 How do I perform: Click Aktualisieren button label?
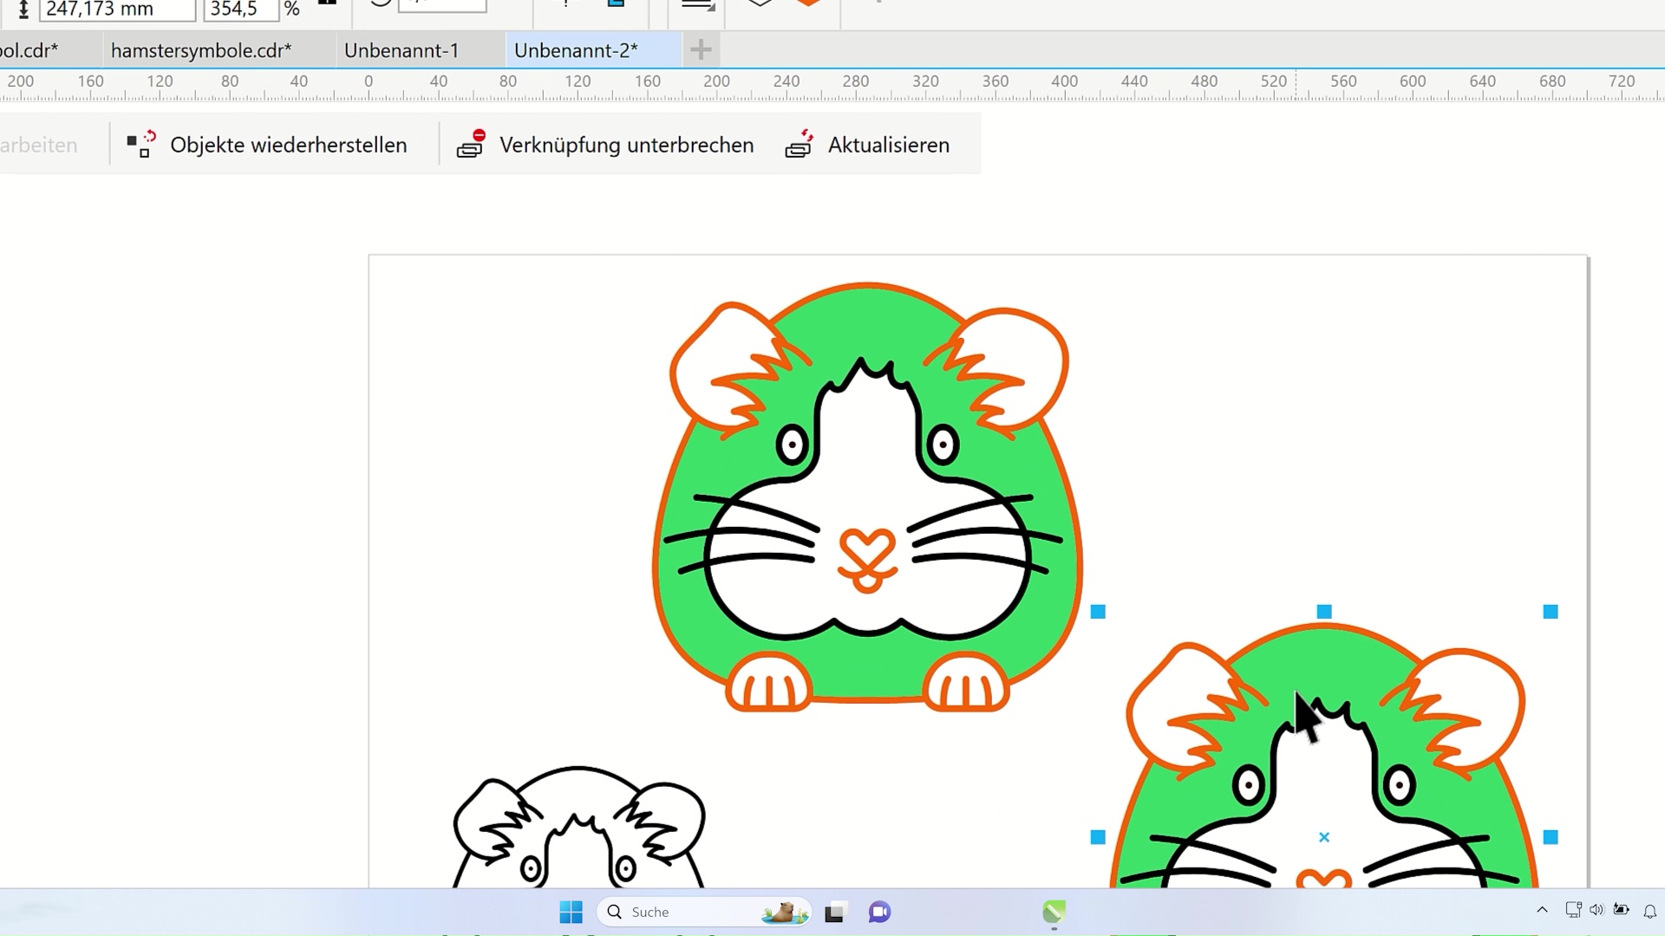(x=888, y=145)
